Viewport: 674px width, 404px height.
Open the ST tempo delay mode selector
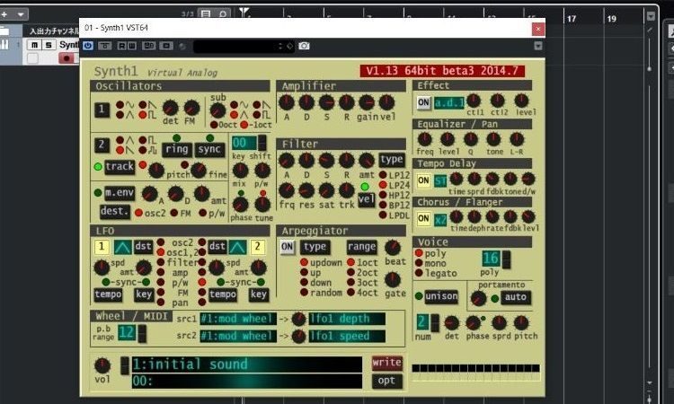coord(440,181)
